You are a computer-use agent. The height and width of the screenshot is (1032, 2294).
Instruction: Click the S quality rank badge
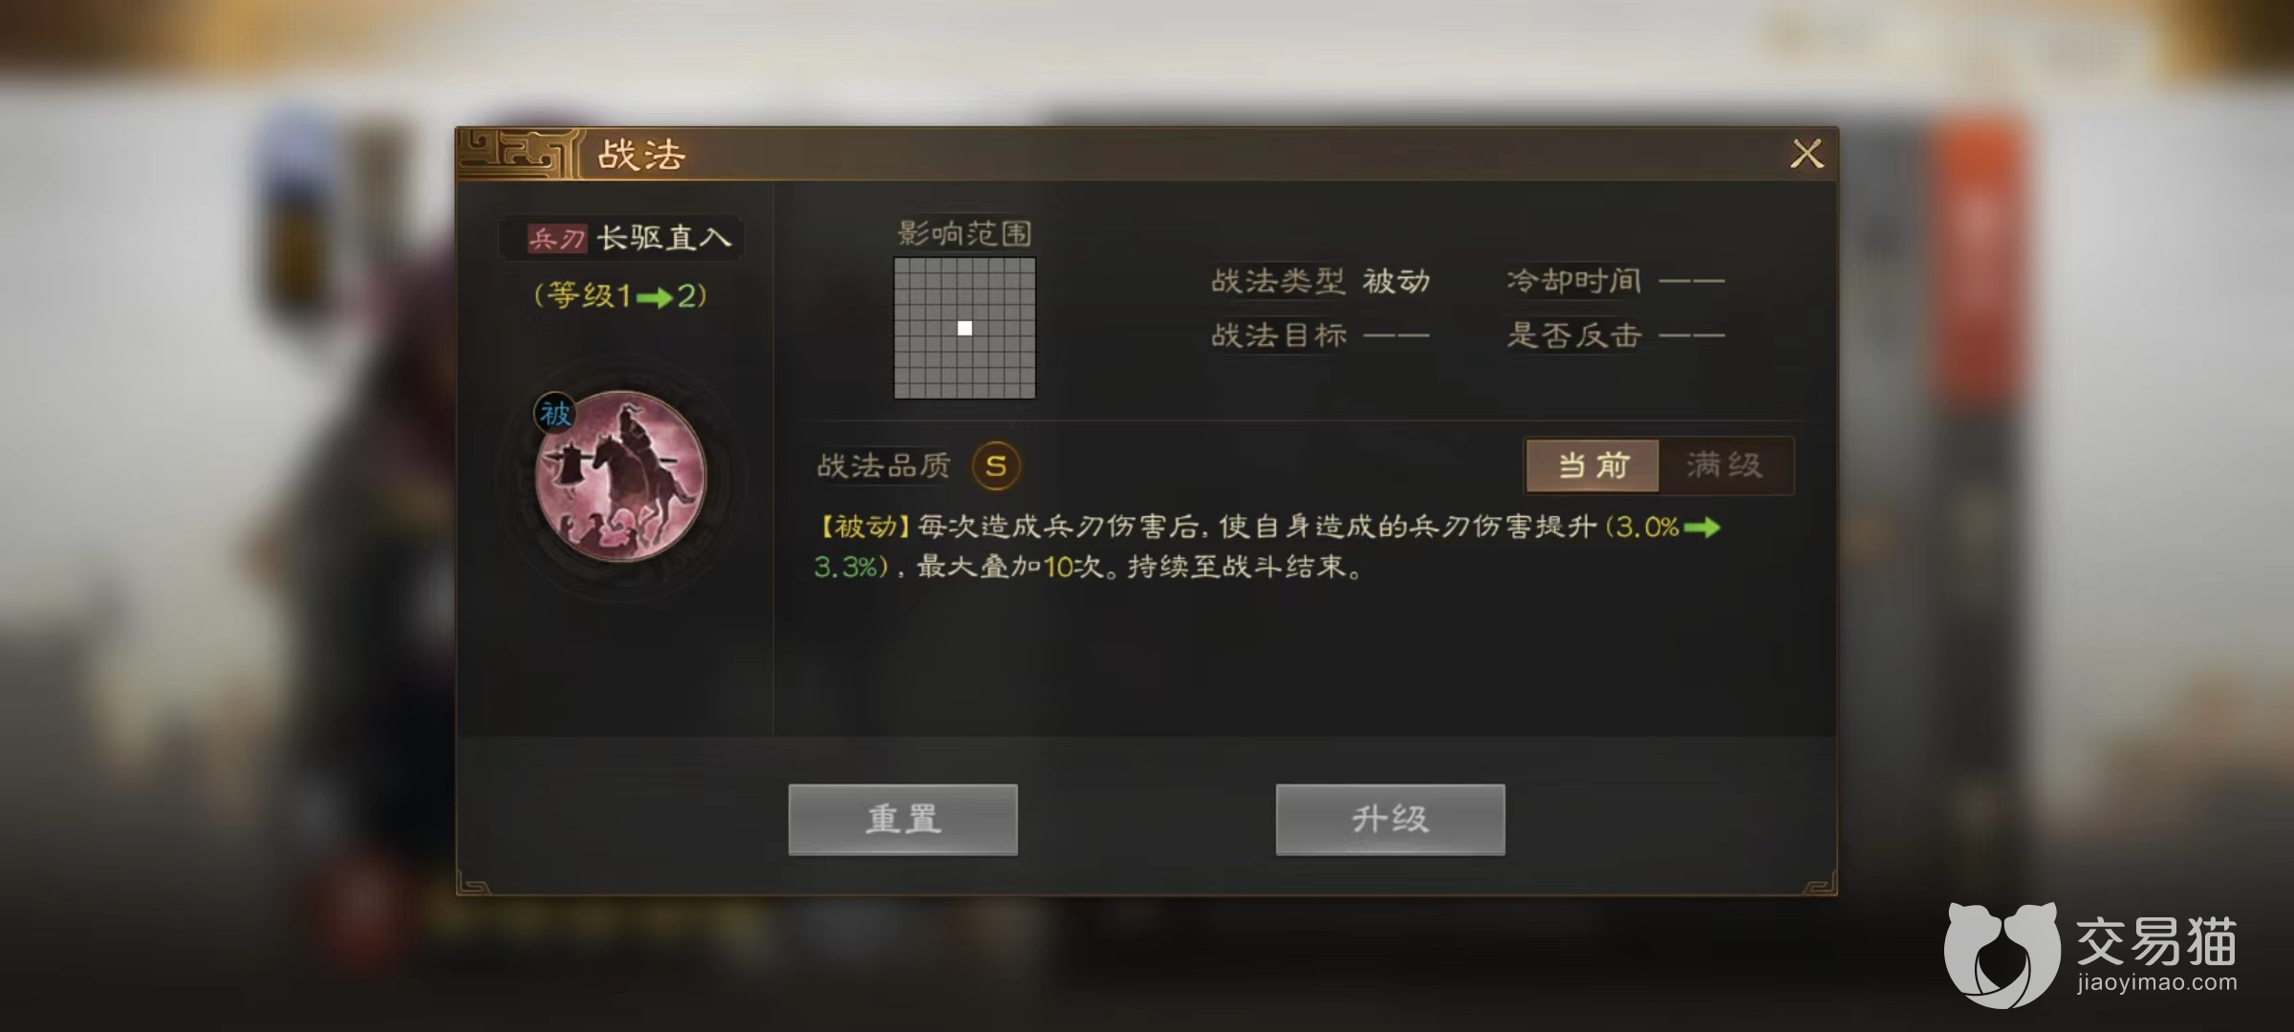996,466
